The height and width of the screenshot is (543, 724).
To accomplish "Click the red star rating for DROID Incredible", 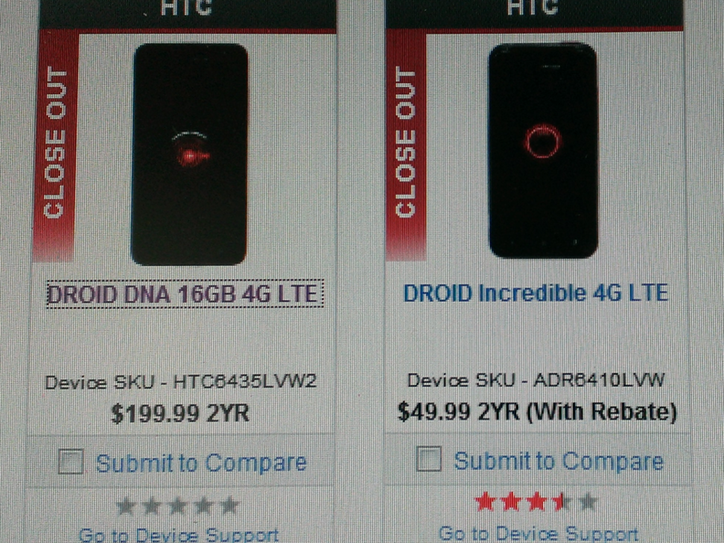I will point(536,502).
